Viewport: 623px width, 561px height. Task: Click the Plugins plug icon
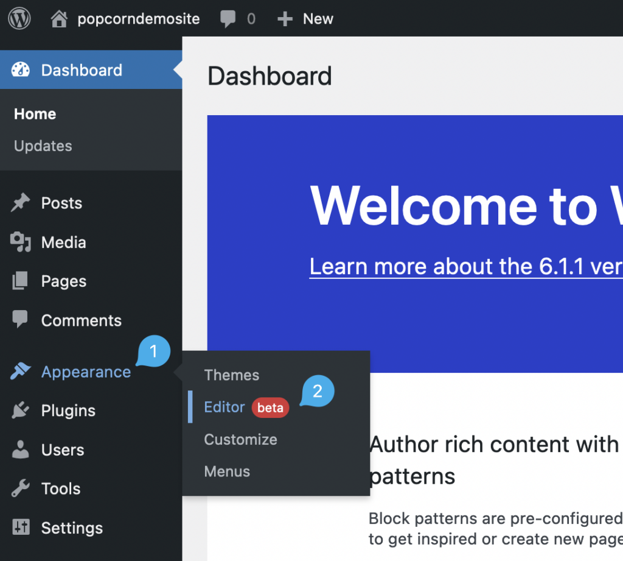(x=20, y=410)
